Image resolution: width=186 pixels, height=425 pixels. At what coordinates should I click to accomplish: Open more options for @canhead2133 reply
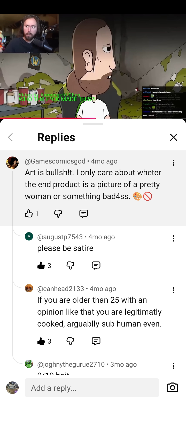(x=174, y=290)
